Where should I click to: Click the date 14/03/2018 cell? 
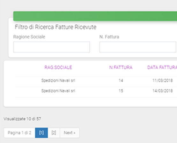click(163, 91)
